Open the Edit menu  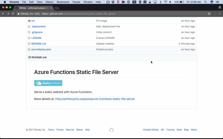(31, 2)
